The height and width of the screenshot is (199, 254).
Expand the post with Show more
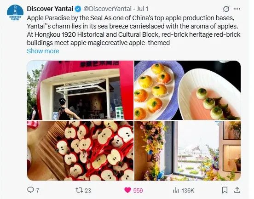[43, 51]
